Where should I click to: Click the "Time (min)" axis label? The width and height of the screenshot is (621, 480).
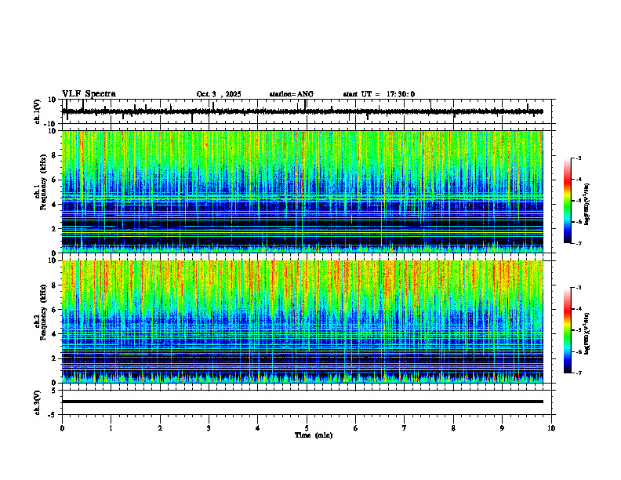pyautogui.click(x=314, y=435)
